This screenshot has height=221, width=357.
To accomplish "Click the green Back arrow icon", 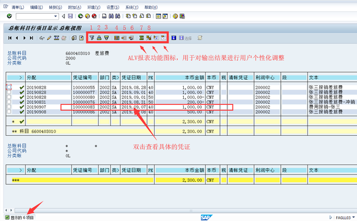I will point(80,16).
